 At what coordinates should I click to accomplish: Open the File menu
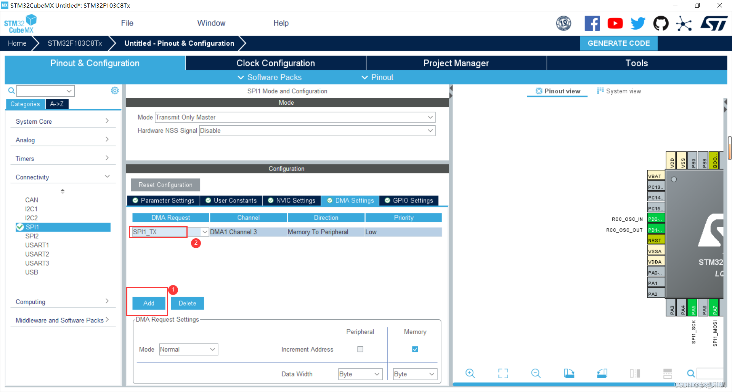(127, 23)
